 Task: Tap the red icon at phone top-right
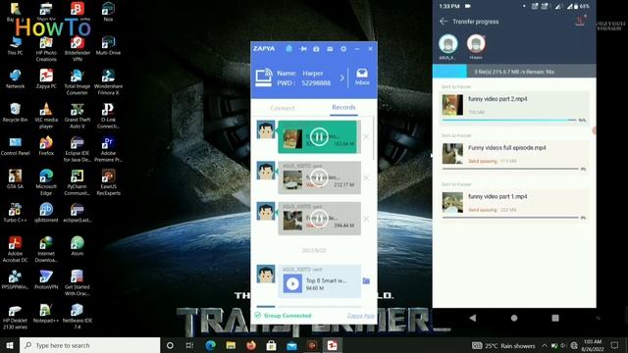tap(580, 21)
